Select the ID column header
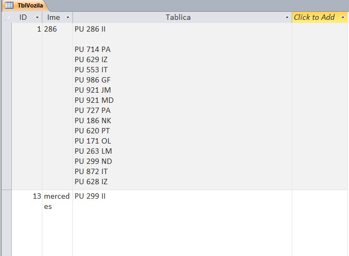 point(23,17)
